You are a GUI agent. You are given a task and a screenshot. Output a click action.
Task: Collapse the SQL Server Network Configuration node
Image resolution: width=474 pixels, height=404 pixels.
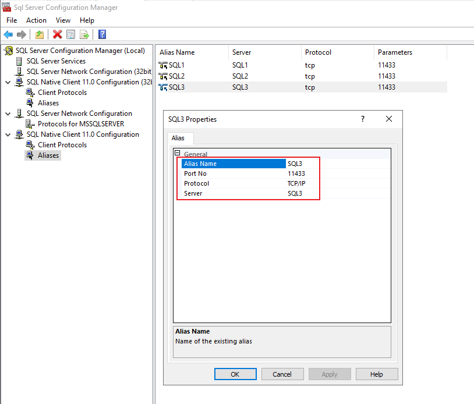(8, 114)
